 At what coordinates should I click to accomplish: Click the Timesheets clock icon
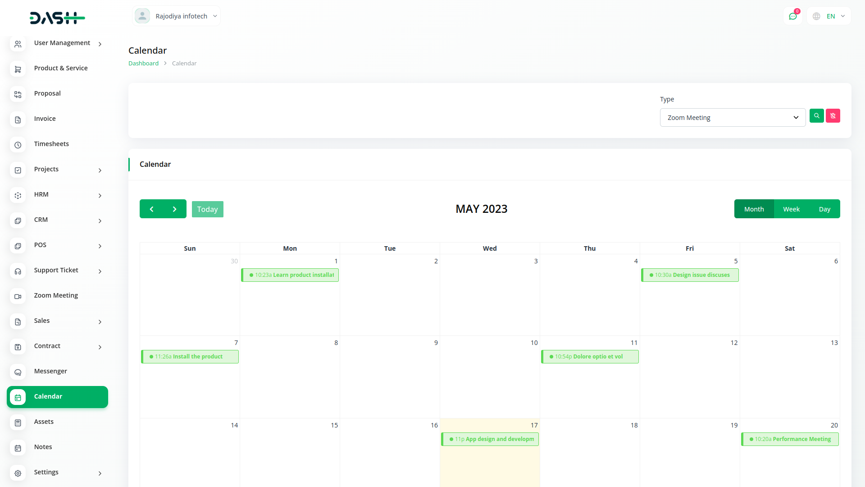click(x=18, y=145)
